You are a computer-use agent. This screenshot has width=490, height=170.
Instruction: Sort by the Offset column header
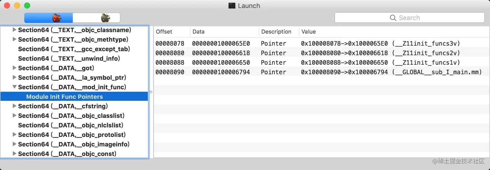(x=172, y=32)
